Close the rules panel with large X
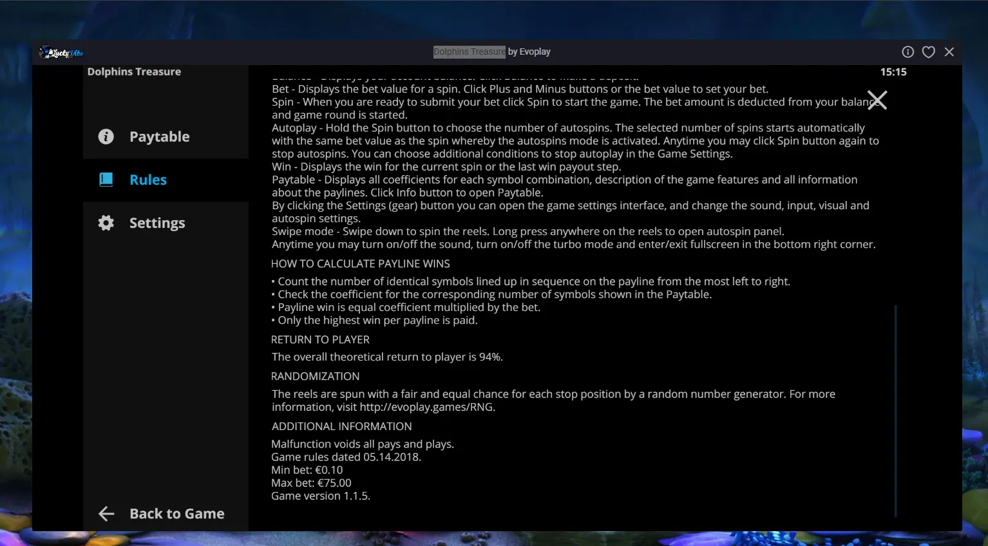 (x=877, y=100)
